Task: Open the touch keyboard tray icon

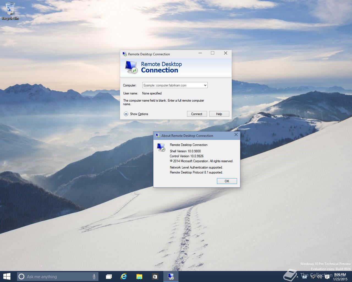Action: (x=304, y=277)
